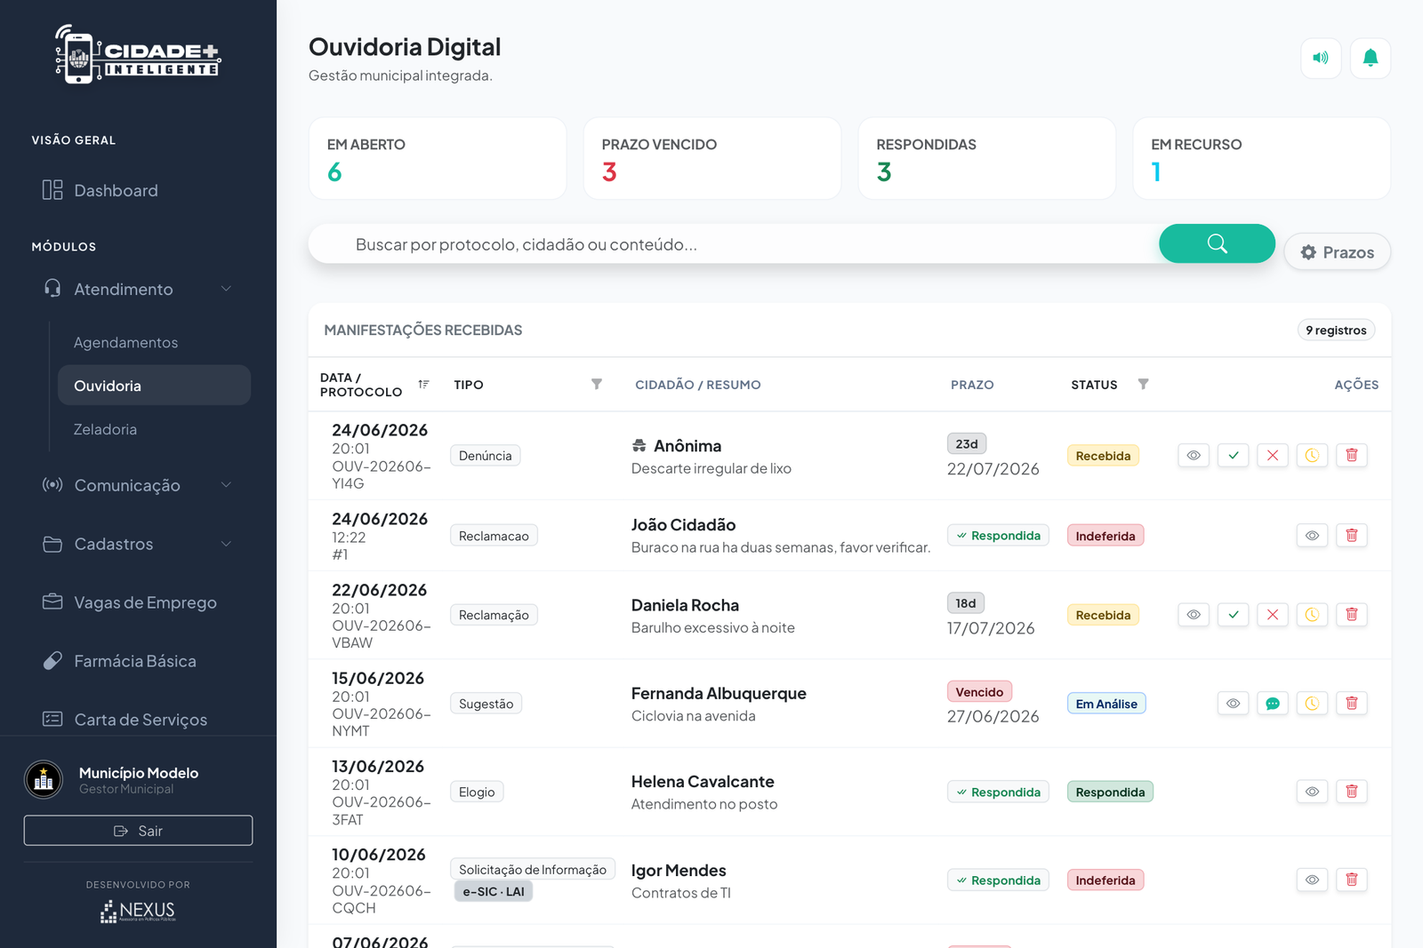View Anônima manifestation with eye icon
1423x948 pixels.
tap(1194, 455)
